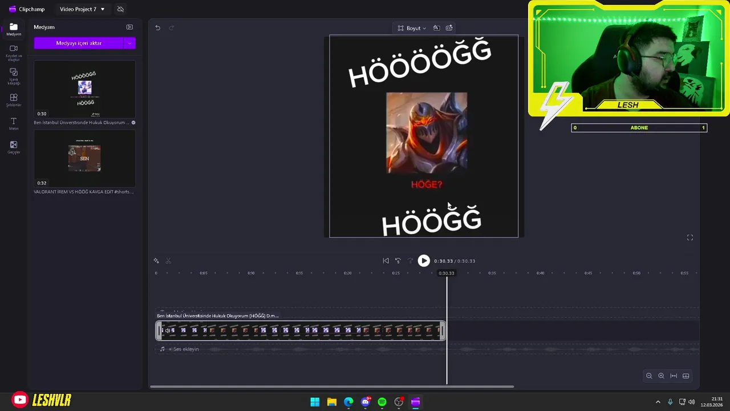730x411 pixels.
Task: Open the Şablonlar templates panel
Action: tap(14, 100)
